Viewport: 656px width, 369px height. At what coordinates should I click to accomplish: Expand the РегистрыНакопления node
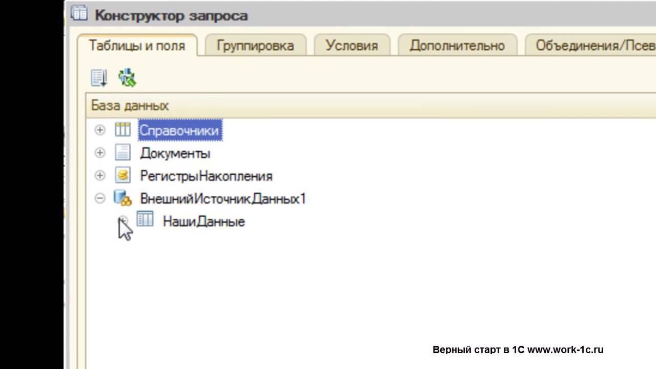[x=100, y=175]
